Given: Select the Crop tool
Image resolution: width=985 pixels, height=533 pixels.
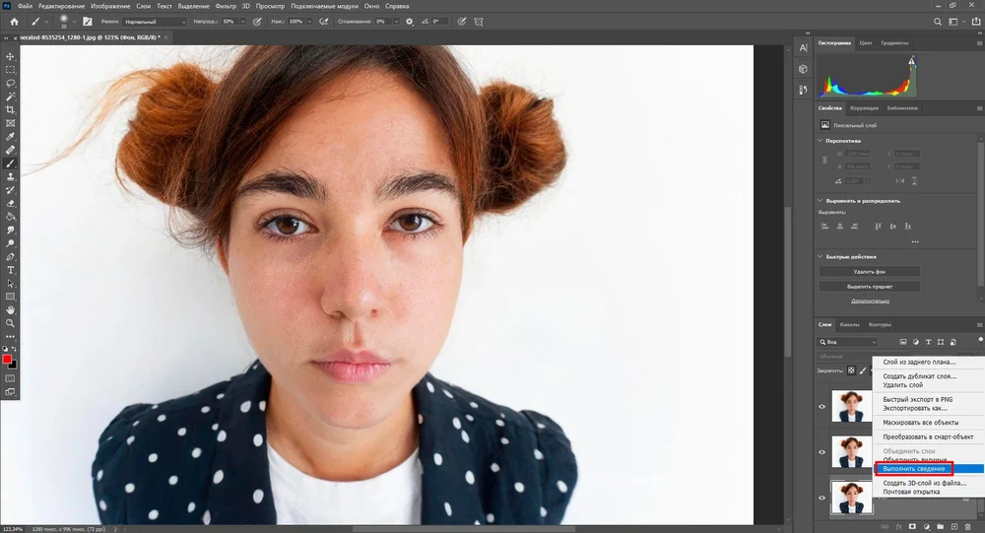Looking at the screenshot, I should pyautogui.click(x=10, y=110).
